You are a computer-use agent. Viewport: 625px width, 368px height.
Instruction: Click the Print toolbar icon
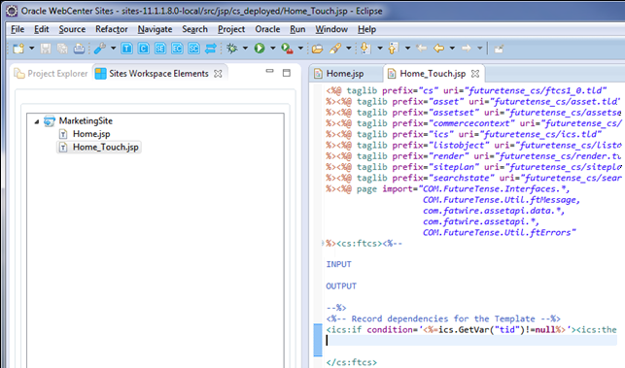click(79, 49)
